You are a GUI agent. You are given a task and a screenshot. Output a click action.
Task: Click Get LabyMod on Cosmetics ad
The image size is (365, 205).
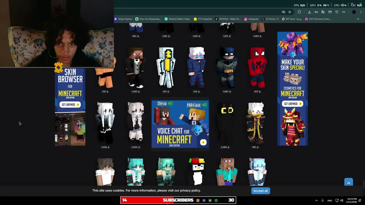click(x=293, y=104)
